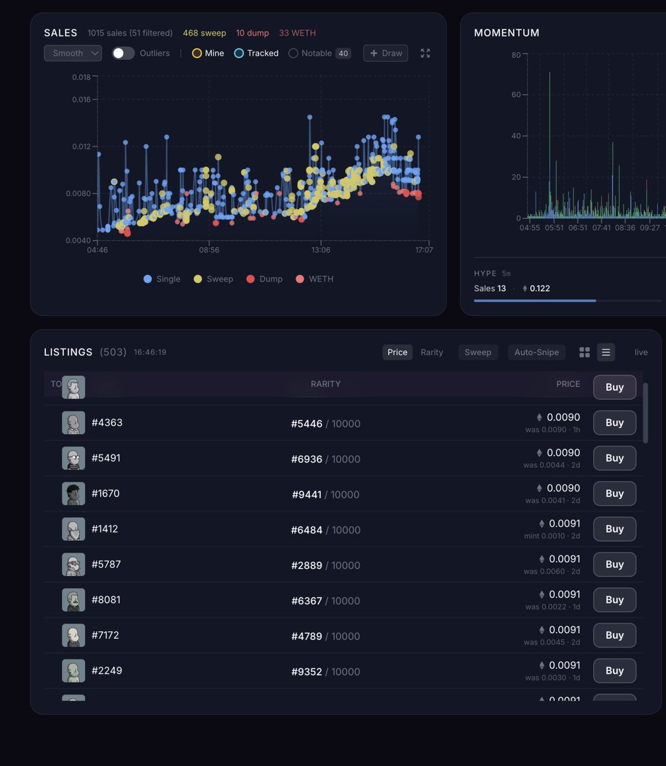
Task: Click '1015 sales (51 filtered)' text
Action: pyautogui.click(x=130, y=33)
